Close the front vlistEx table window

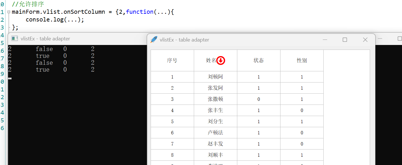(x=365, y=40)
